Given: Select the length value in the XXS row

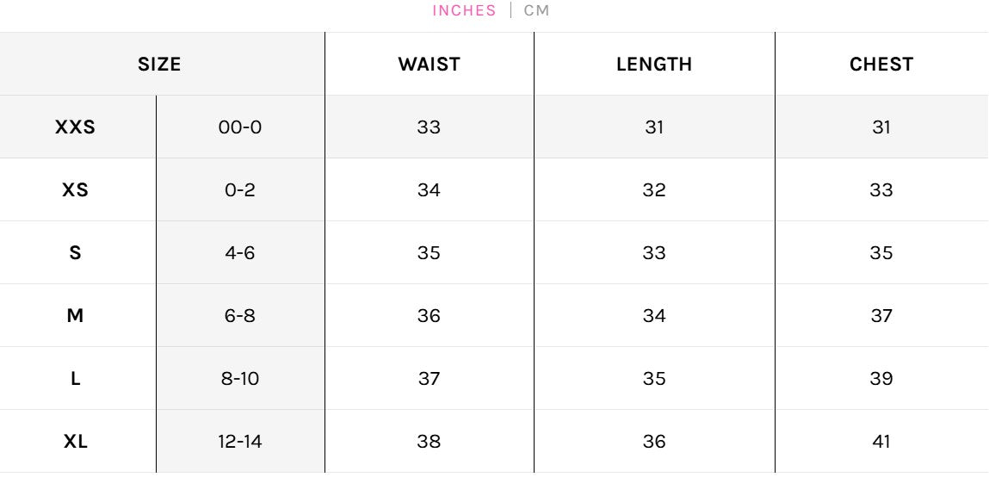Looking at the screenshot, I should 654,127.
